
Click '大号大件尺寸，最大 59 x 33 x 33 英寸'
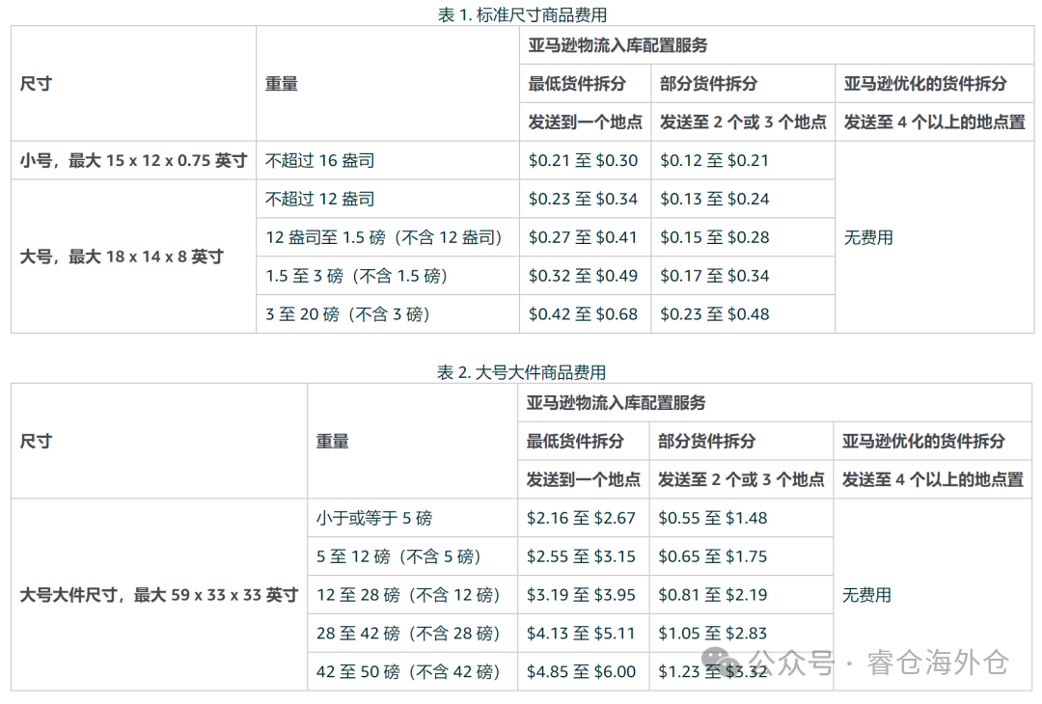[x=159, y=594]
